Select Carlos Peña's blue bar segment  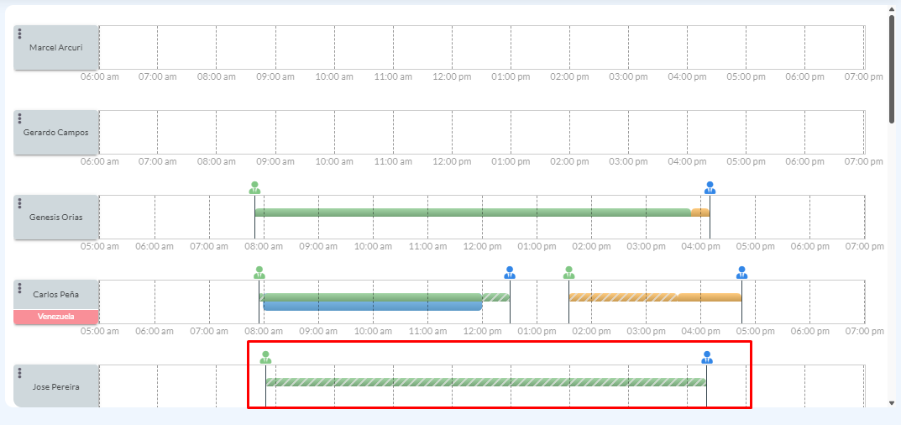click(x=372, y=307)
